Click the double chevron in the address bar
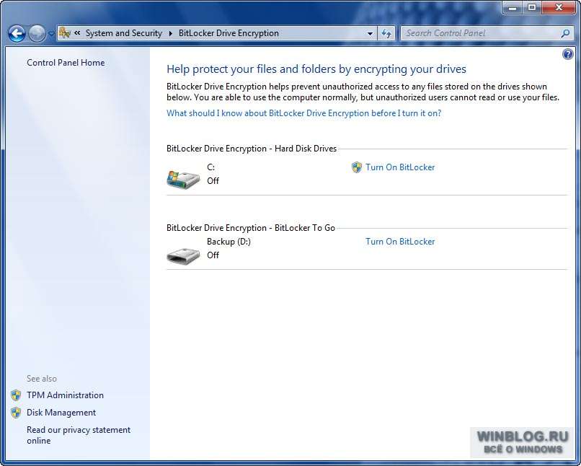 point(77,33)
